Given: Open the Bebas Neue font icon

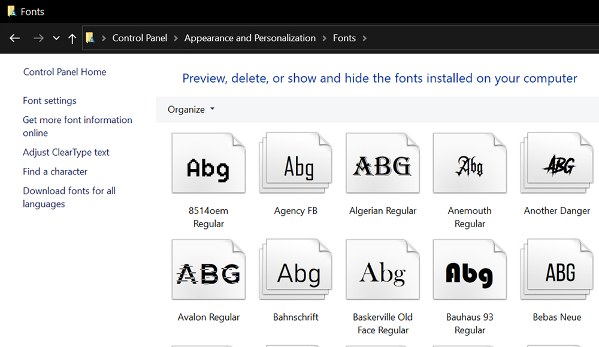Looking at the screenshot, I should point(557,271).
